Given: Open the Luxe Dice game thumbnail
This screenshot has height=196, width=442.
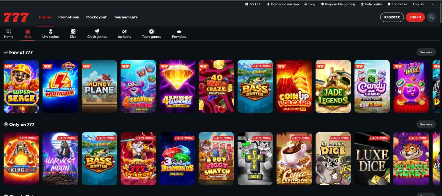Looking at the screenshot, I should click(x=372, y=159).
